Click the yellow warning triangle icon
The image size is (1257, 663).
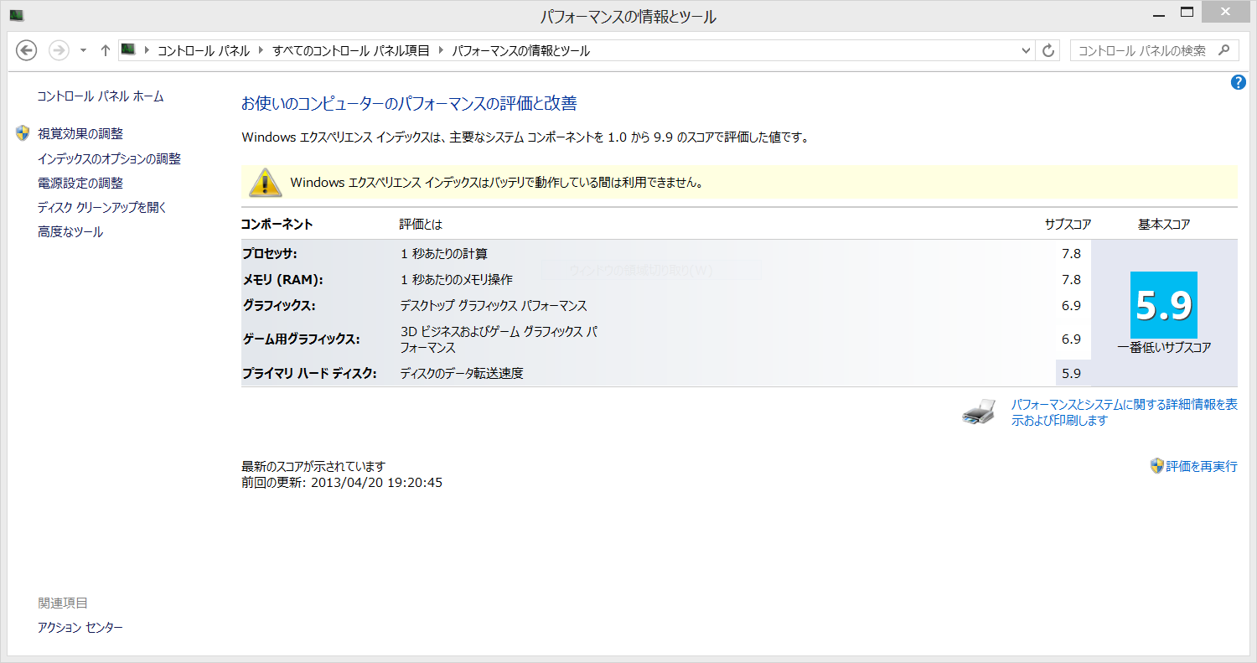pyautogui.click(x=266, y=182)
